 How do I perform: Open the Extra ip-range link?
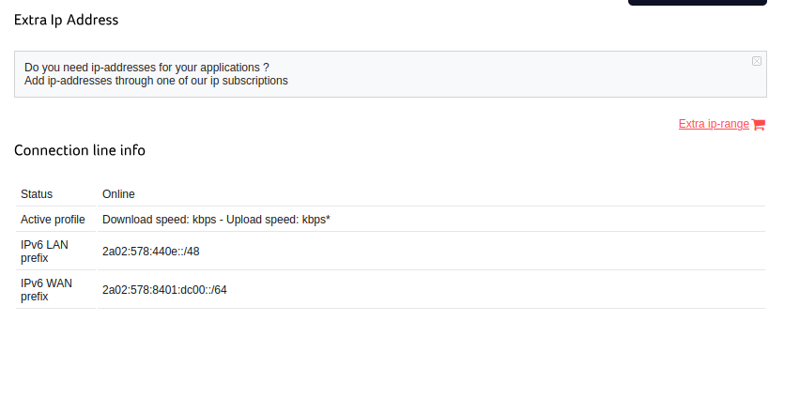click(x=714, y=124)
